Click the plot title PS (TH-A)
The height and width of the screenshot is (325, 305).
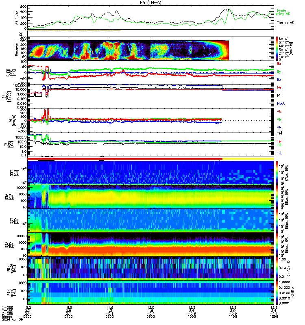click(x=150, y=2)
